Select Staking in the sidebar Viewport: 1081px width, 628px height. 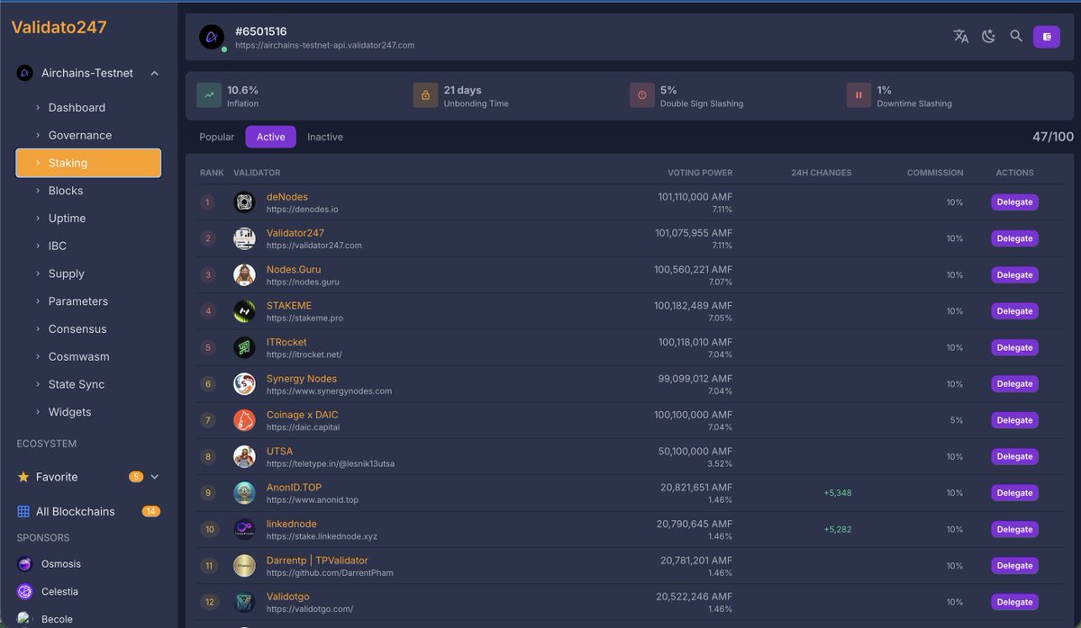88,163
